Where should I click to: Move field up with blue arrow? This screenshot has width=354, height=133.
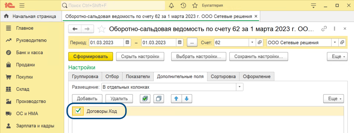[x=176, y=98]
